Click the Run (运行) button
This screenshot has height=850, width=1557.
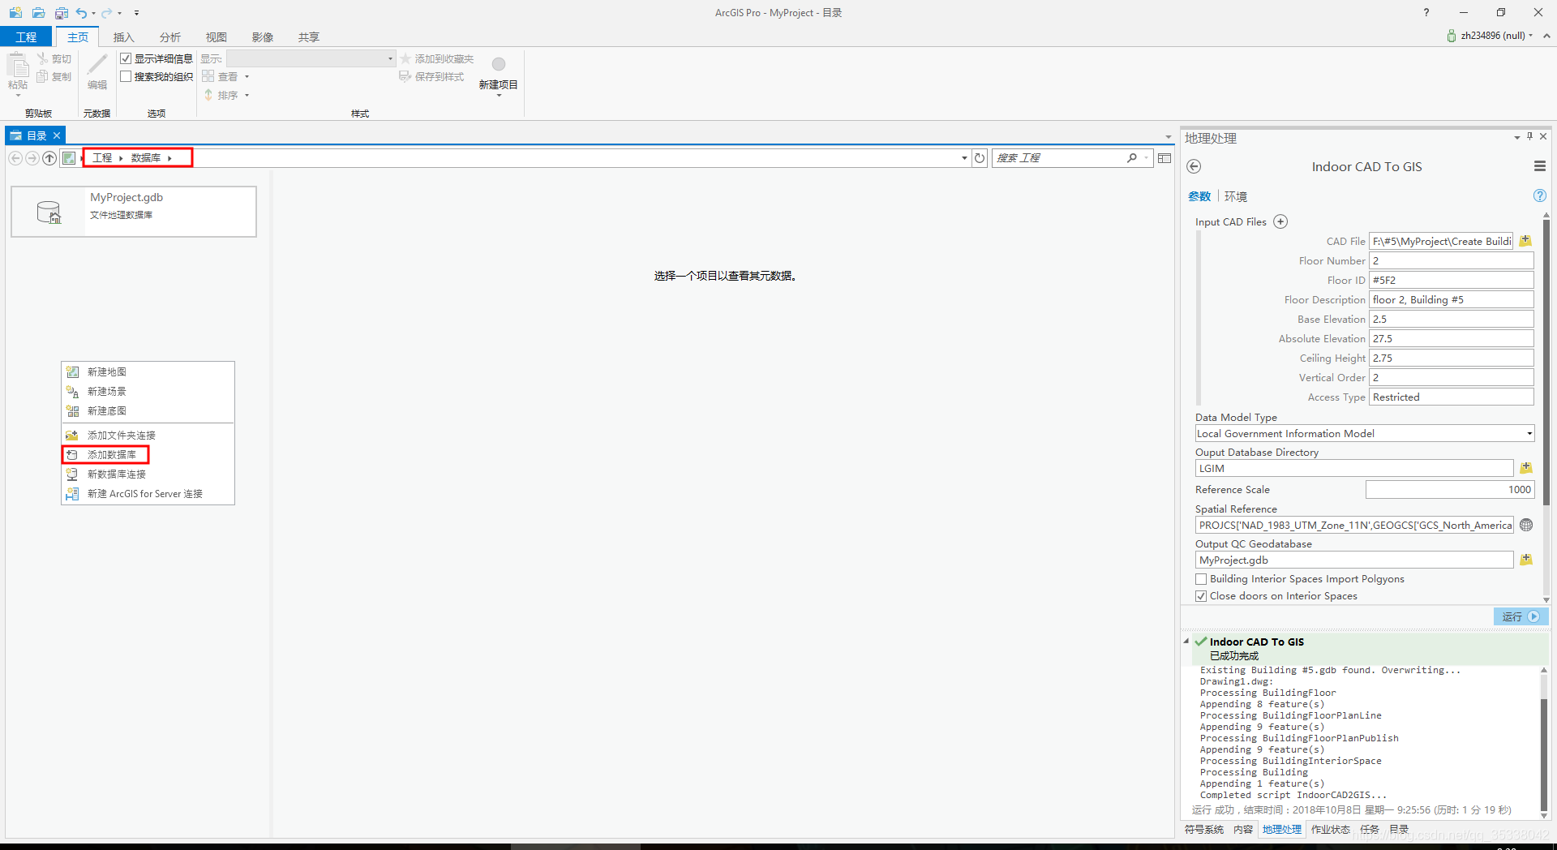tap(1521, 616)
